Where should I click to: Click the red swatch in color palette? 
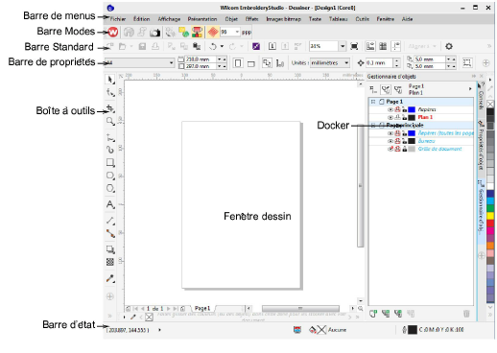coord(490,223)
